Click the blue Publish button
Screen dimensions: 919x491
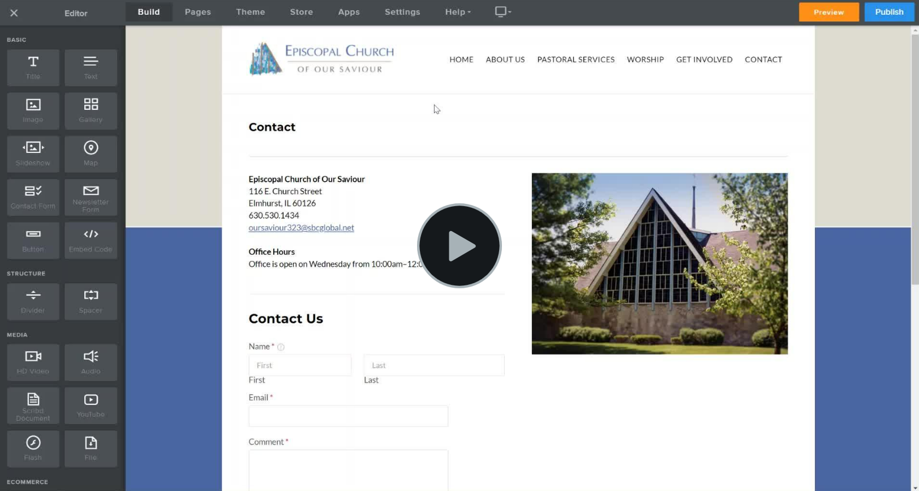point(889,12)
